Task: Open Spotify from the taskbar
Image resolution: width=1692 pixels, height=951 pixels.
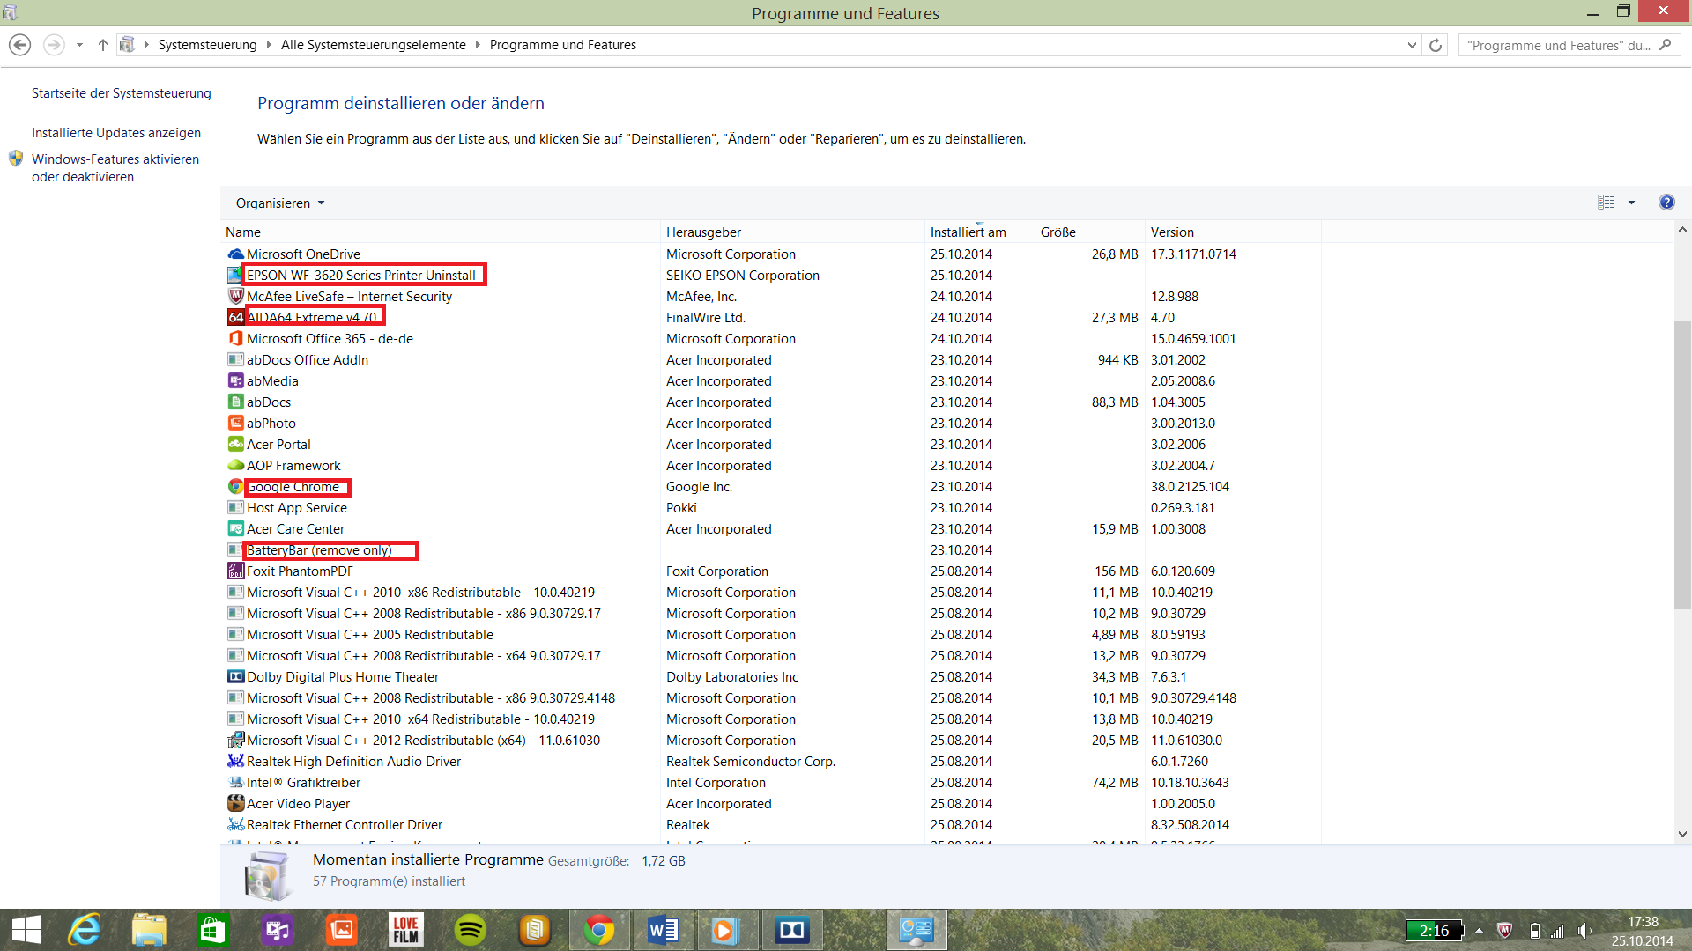Action: [x=470, y=930]
